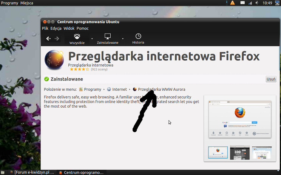This screenshot has width=281, height=175.
Task: Click the orange warning triangle in panel
Action: coord(232,3)
